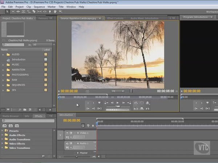Select the Pen tool in the toolbar
218x163 pixels.
click(50, 12)
